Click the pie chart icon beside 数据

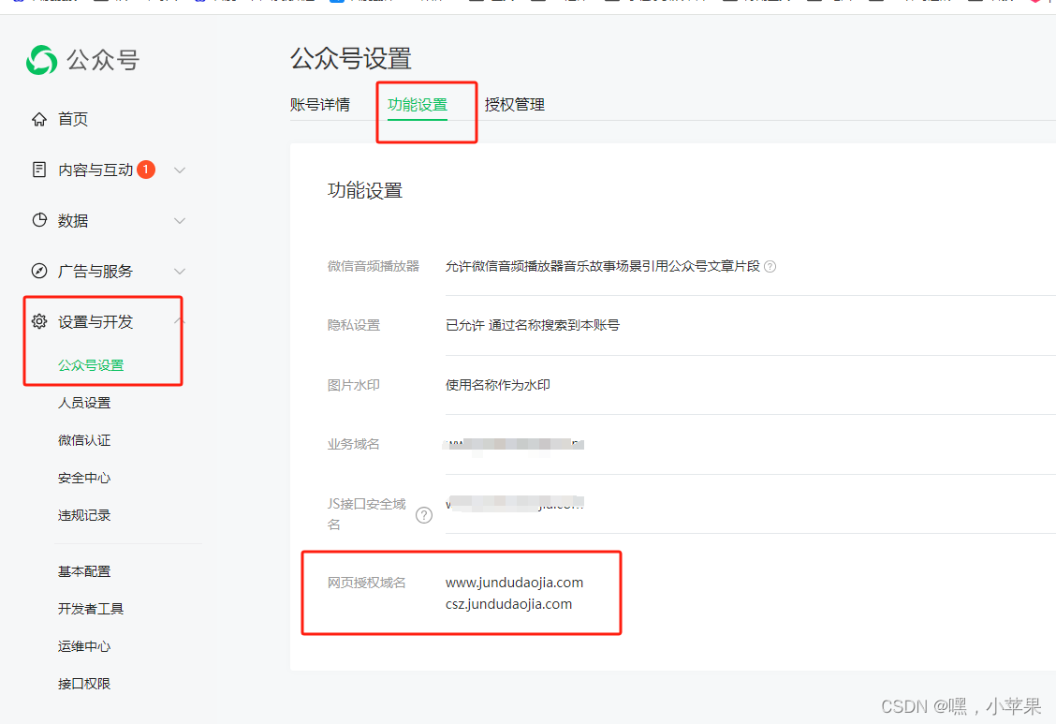point(38,220)
